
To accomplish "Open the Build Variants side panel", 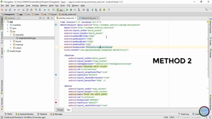I will (2, 87).
